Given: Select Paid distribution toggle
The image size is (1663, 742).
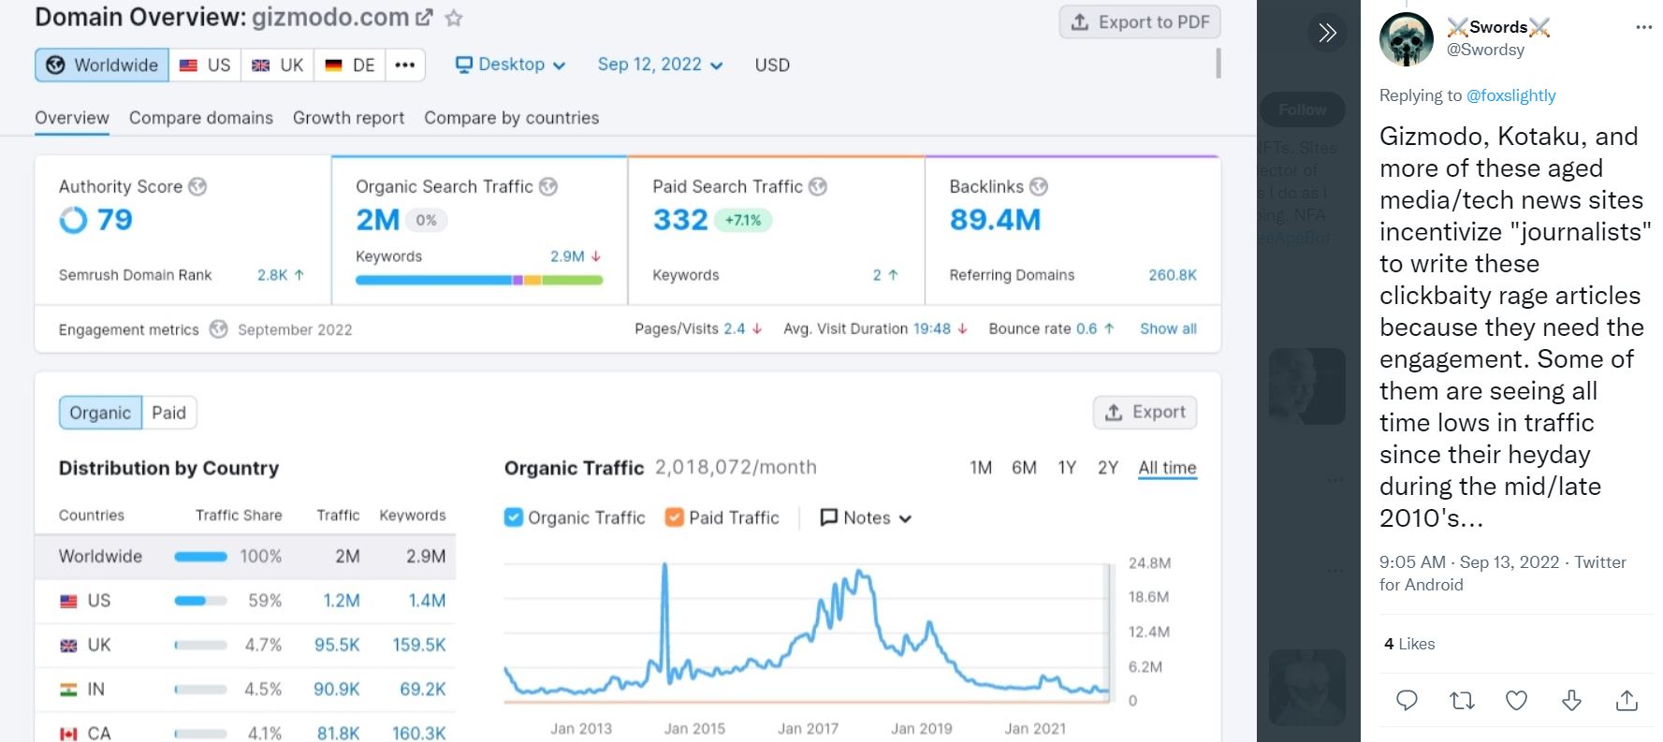Looking at the screenshot, I should (169, 413).
